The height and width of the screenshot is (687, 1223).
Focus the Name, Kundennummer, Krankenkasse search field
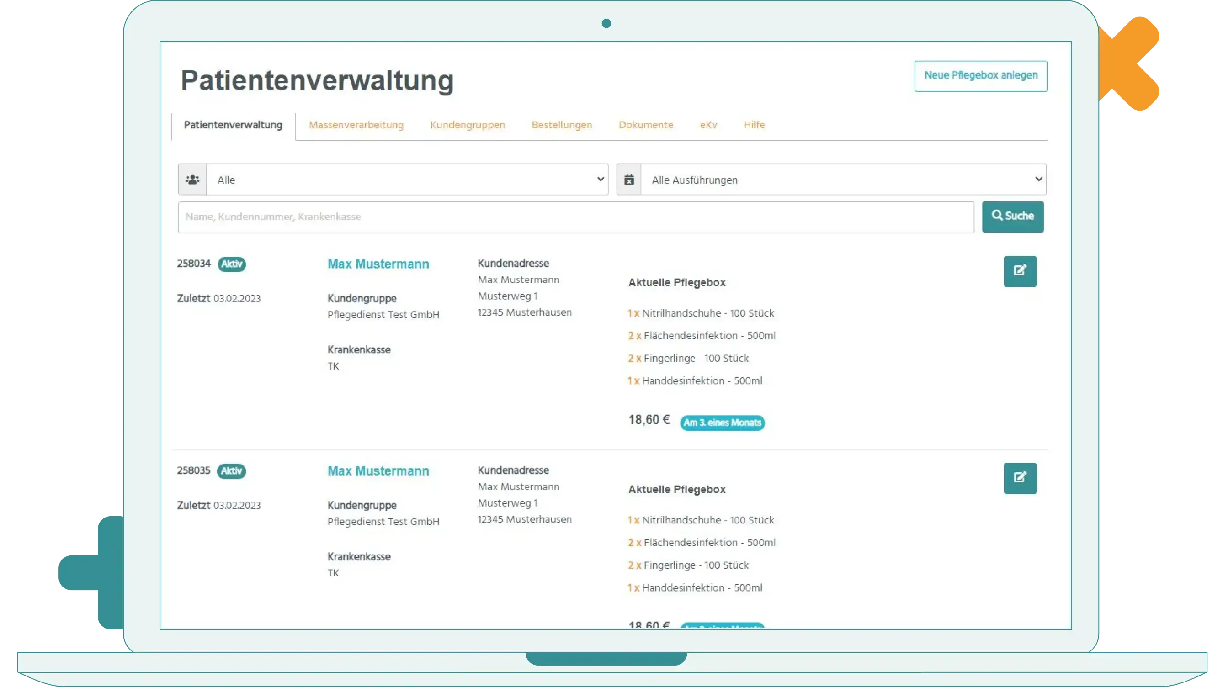tap(576, 217)
